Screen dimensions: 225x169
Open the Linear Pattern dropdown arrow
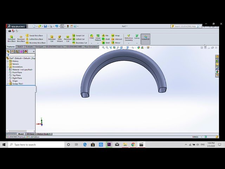[98, 43]
